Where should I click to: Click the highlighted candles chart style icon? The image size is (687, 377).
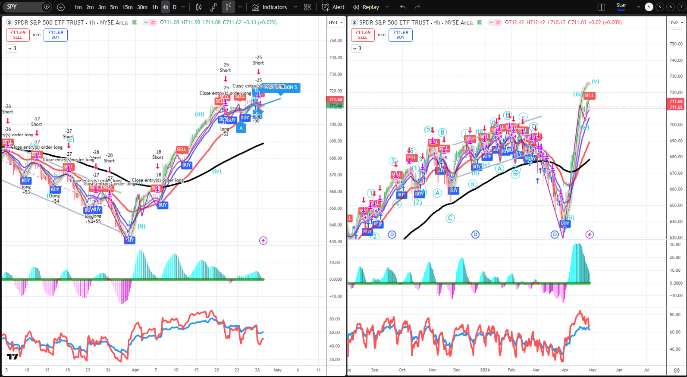click(x=229, y=7)
